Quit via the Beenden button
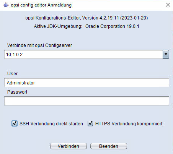173x154 pixels. coord(109,146)
